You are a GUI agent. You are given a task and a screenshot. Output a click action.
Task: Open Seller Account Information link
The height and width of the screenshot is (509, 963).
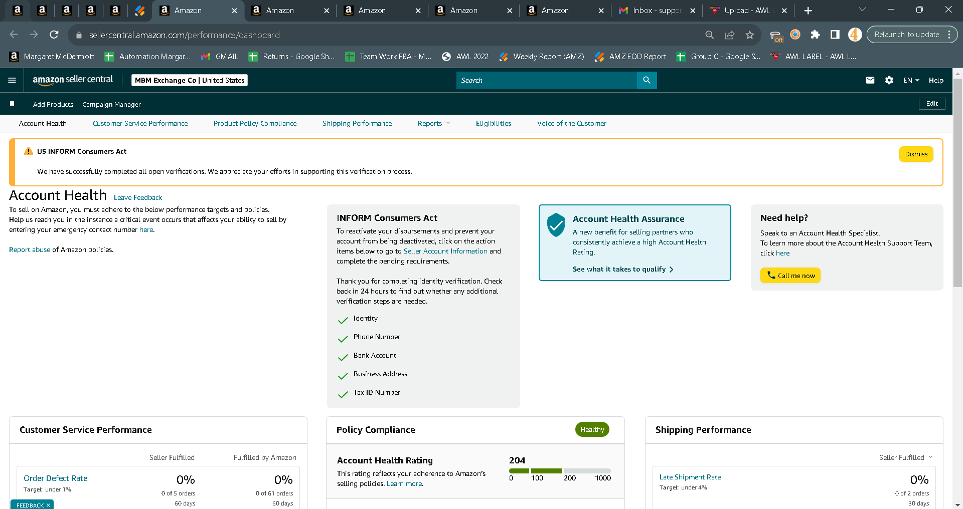pyautogui.click(x=445, y=251)
